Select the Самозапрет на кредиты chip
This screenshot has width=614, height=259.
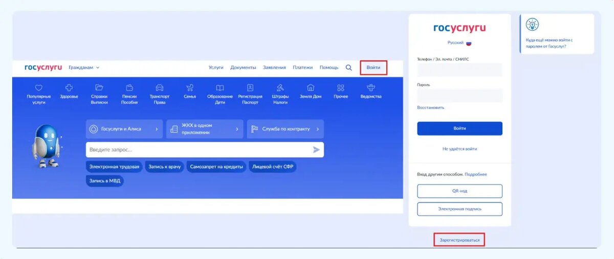[x=216, y=167]
